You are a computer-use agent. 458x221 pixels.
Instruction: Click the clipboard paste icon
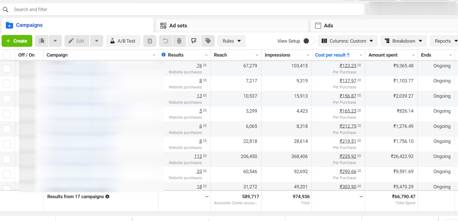pos(150,41)
